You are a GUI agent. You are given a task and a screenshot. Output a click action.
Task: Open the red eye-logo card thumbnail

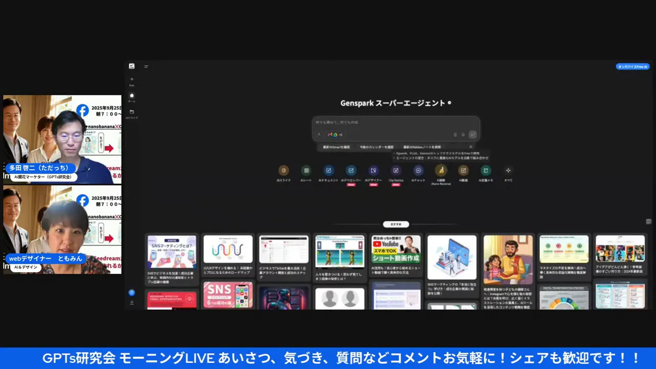tap(172, 300)
